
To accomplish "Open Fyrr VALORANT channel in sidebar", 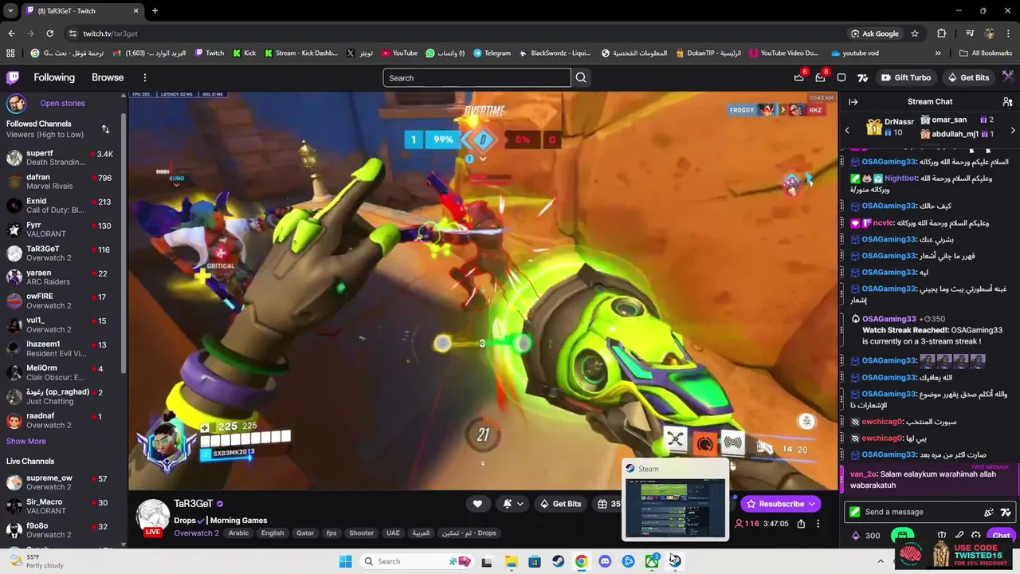I will tap(60, 229).
